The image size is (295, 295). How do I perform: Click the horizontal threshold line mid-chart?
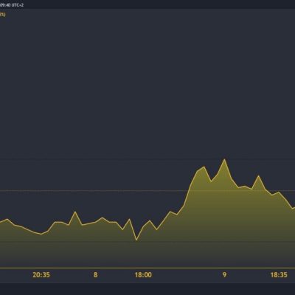click(147, 190)
